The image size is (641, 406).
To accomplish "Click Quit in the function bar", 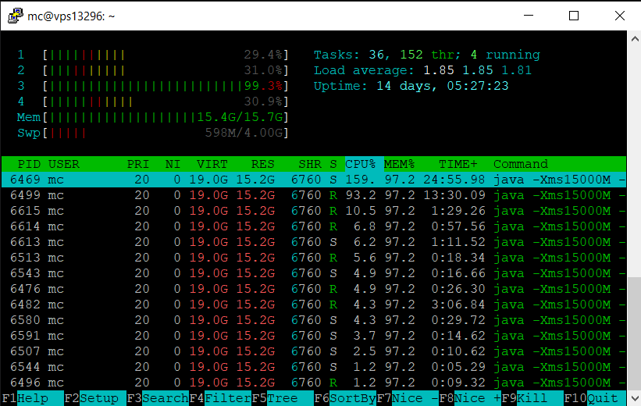I will click(x=602, y=398).
